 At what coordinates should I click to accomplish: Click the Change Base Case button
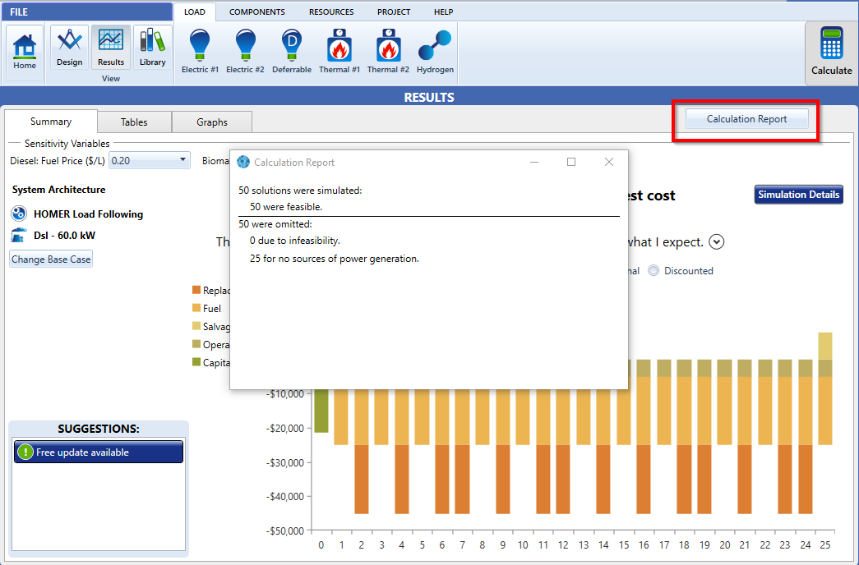pos(51,260)
